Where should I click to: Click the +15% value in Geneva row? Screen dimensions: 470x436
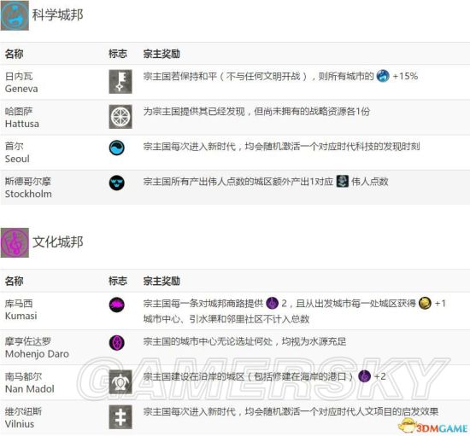pyautogui.click(x=405, y=76)
